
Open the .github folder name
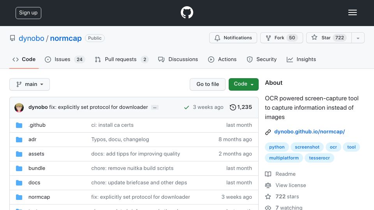pyautogui.click(x=37, y=125)
